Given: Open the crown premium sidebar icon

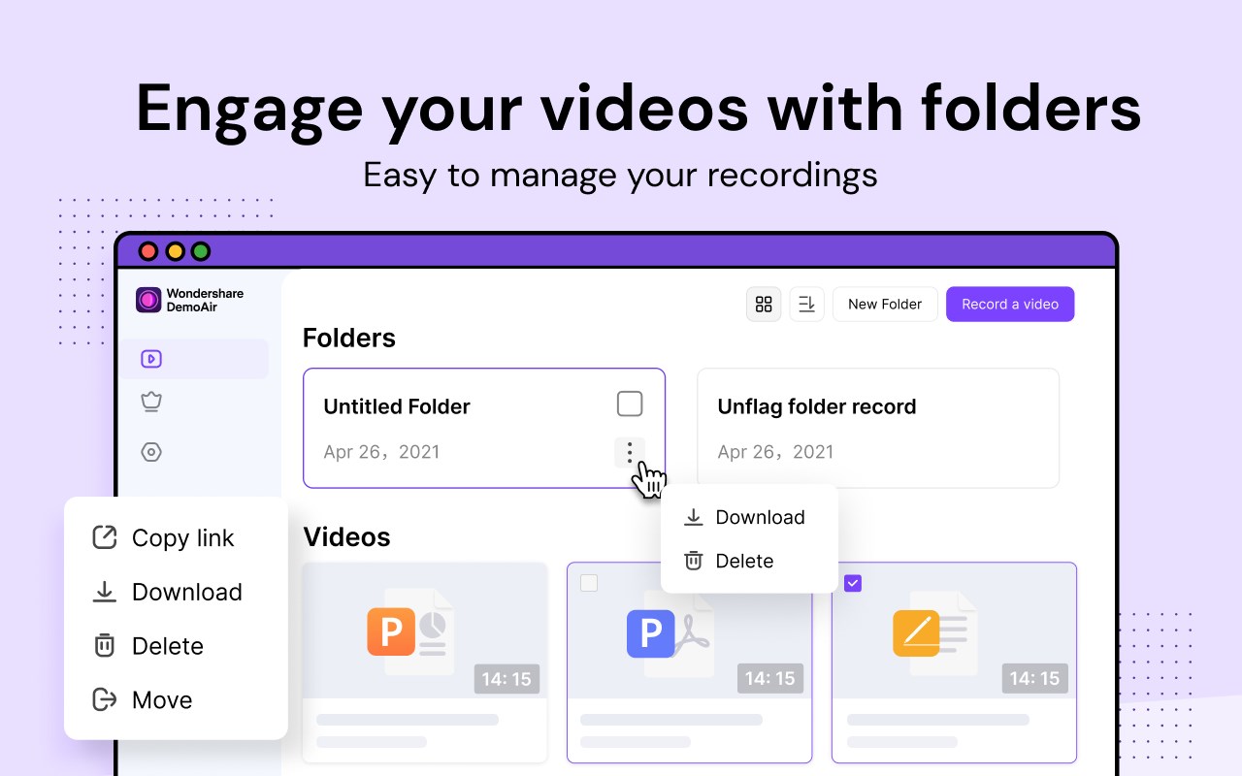Looking at the screenshot, I should 150,401.
